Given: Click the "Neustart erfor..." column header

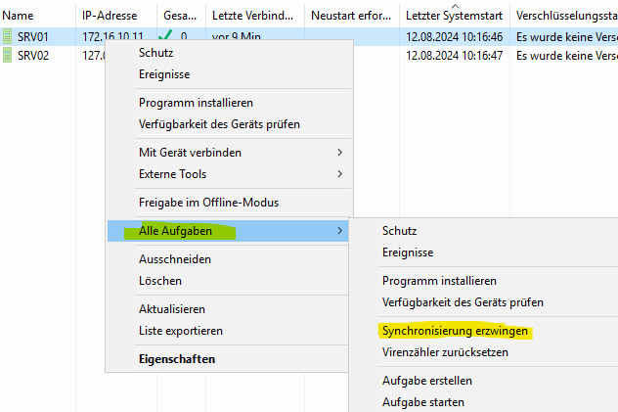Looking at the screenshot, I should point(351,17).
